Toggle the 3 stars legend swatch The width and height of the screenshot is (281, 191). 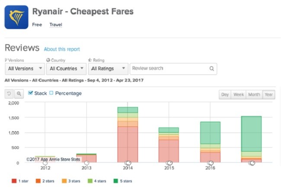[64, 181]
